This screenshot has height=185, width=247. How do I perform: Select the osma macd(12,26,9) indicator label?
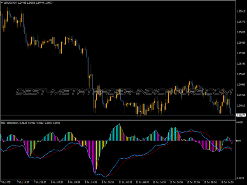click(17, 123)
